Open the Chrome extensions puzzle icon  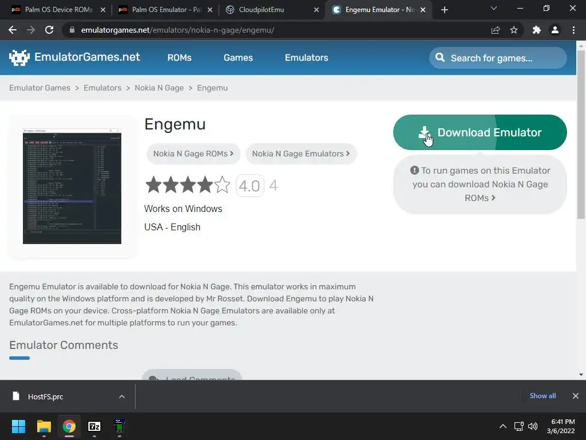coord(537,30)
